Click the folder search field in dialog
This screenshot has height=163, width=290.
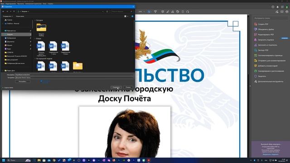122,11
